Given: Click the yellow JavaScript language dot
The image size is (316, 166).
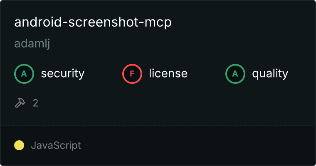Looking at the screenshot, I should tap(19, 145).
